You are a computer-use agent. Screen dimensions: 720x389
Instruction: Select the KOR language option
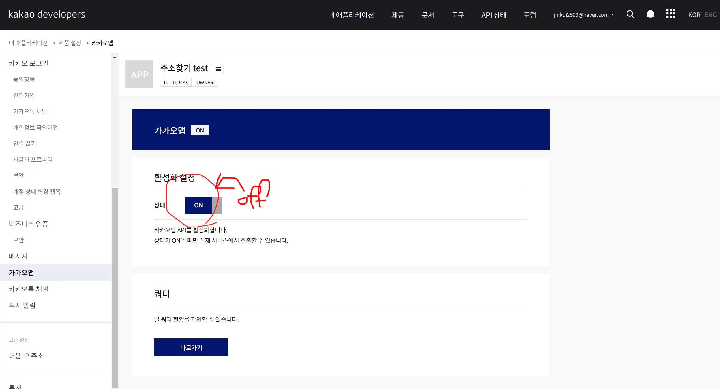point(694,15)
